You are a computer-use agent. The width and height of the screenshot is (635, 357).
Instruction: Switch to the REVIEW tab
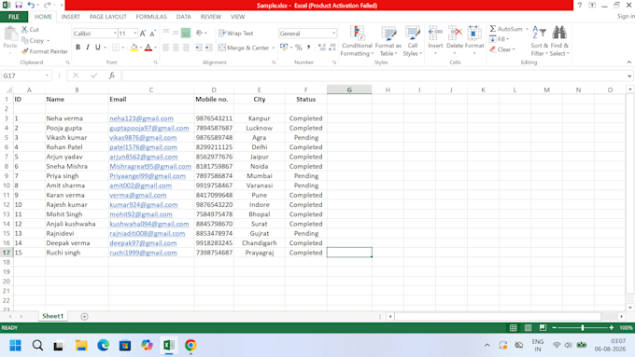[211, 17]
